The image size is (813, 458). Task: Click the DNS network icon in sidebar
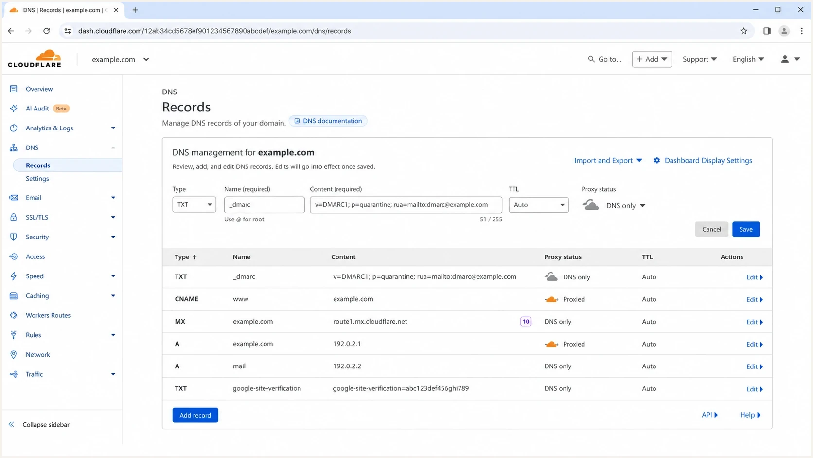tap(14, 147)
